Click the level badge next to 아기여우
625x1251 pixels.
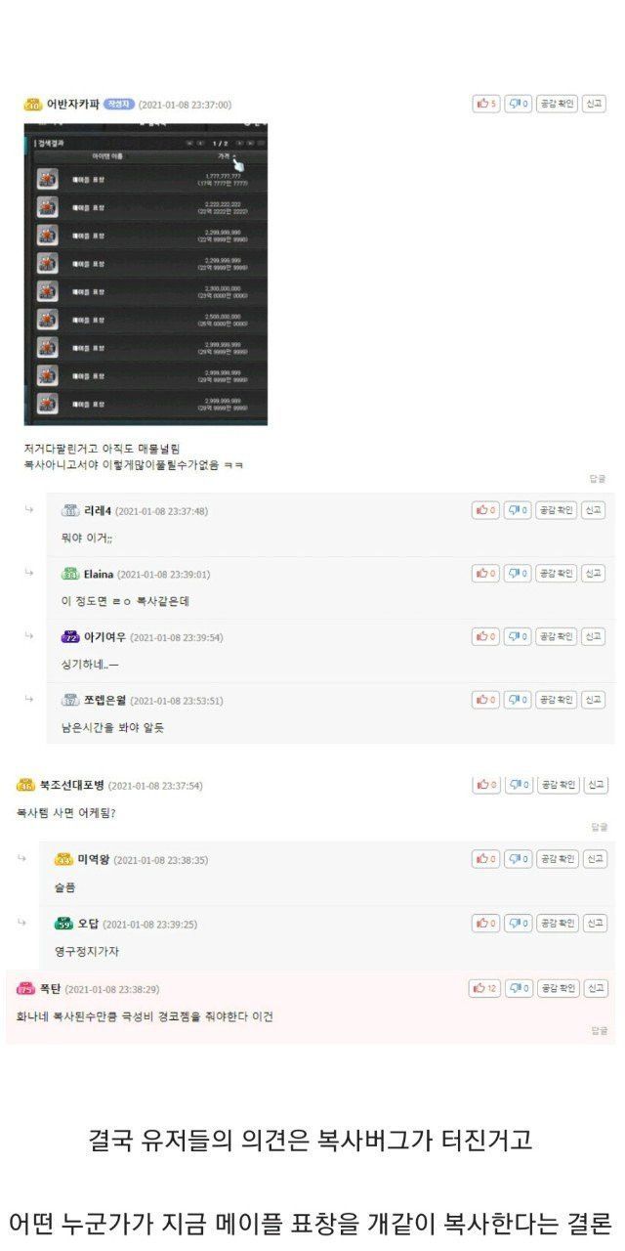(69, 637)
